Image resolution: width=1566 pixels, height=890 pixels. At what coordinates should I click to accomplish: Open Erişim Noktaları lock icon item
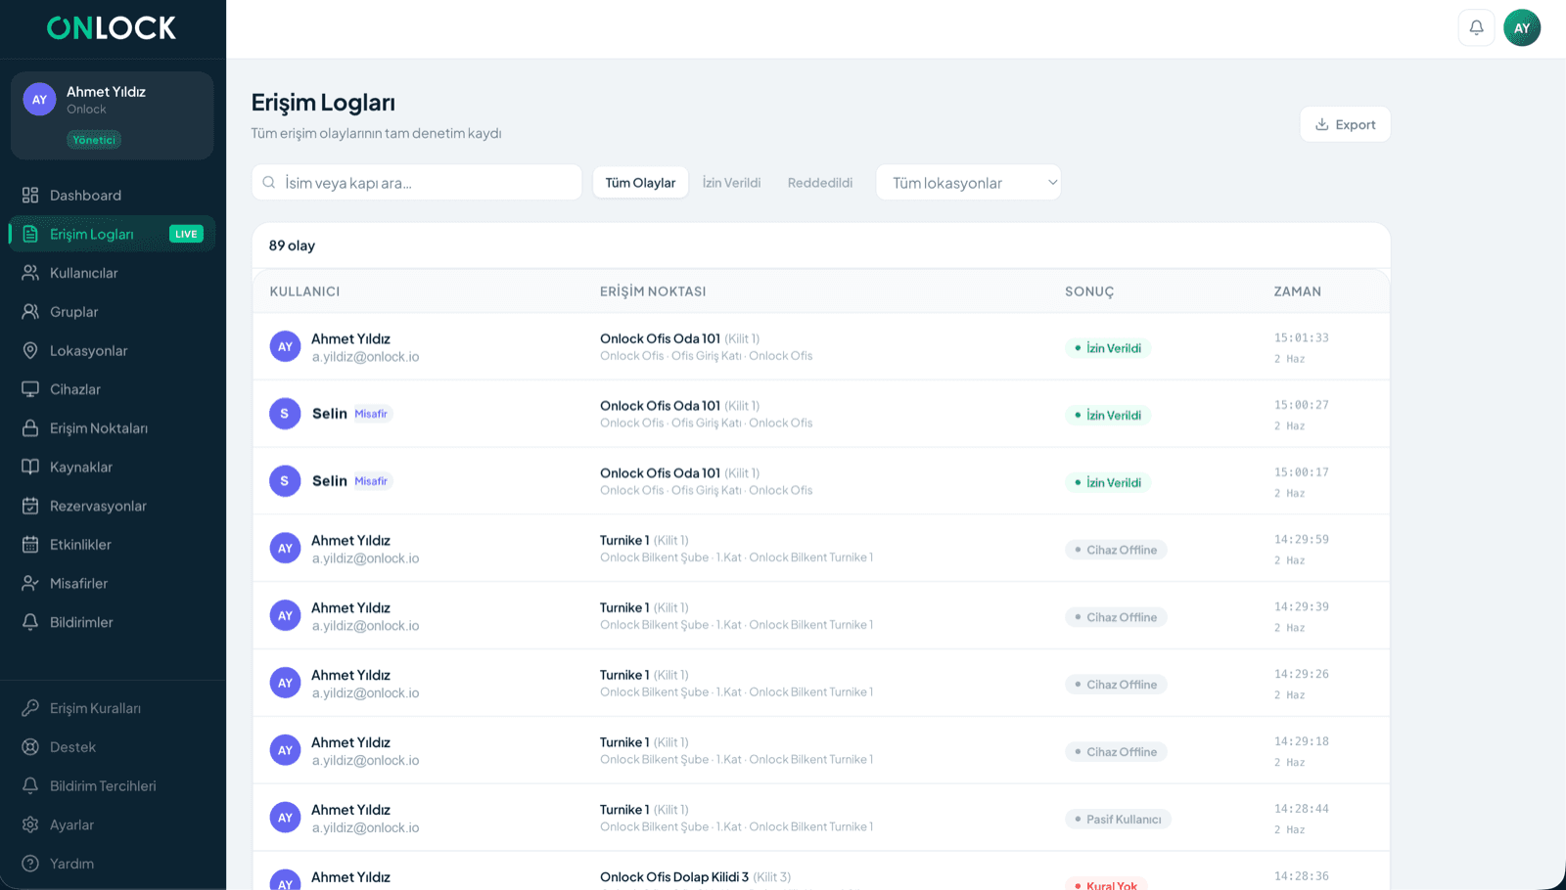[112, 428]
